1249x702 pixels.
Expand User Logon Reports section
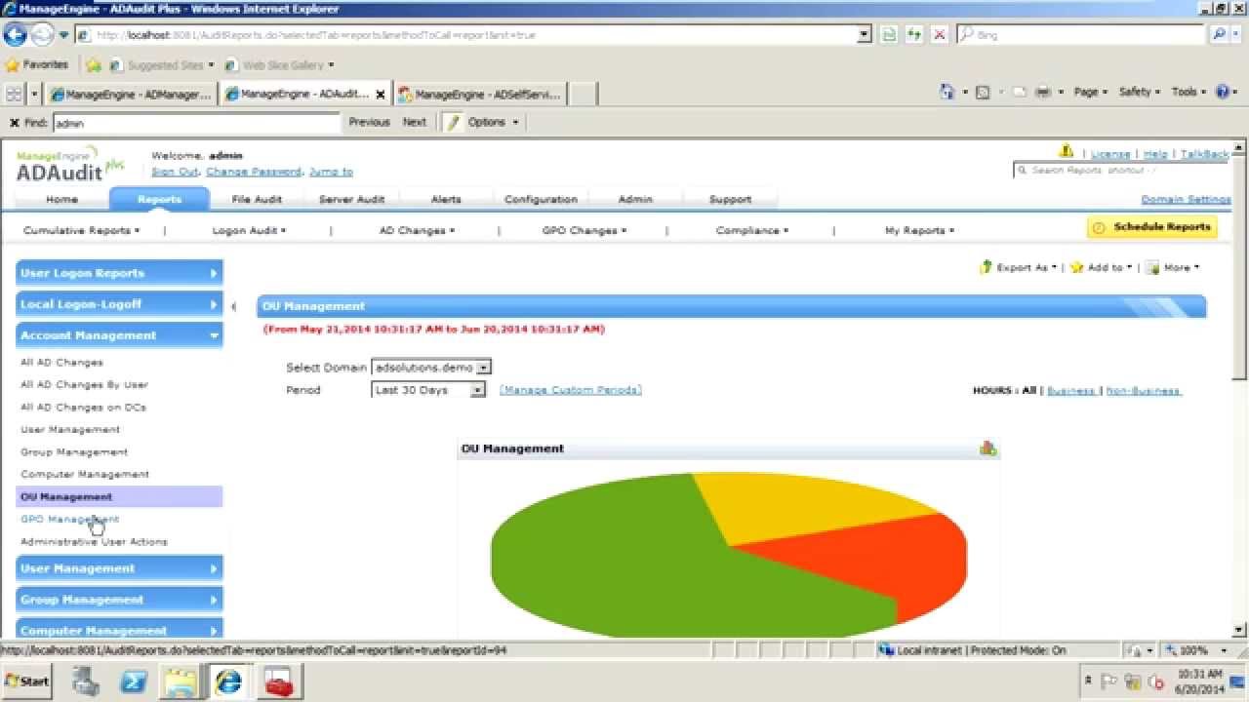(x=119, y=273)
